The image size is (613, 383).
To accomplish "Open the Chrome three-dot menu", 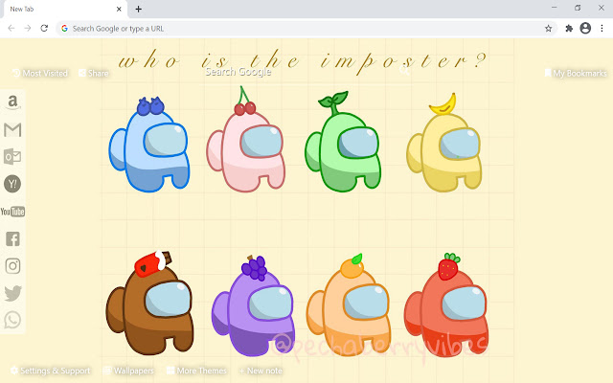I will (602, 28).
